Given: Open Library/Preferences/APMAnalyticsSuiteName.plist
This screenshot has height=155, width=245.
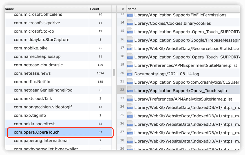Looking at the screenshot, I should [183, 99].
